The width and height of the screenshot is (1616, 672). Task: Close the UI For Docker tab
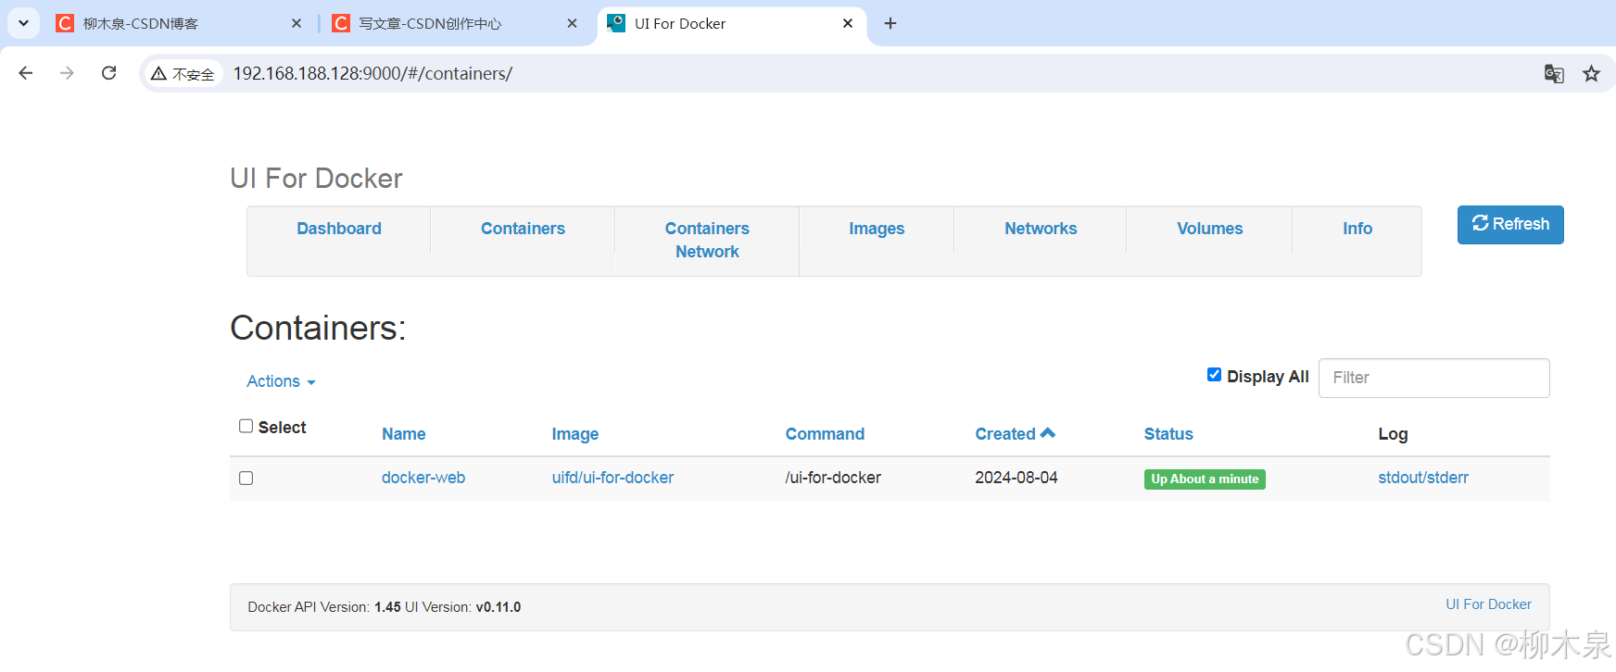[848, 23]
